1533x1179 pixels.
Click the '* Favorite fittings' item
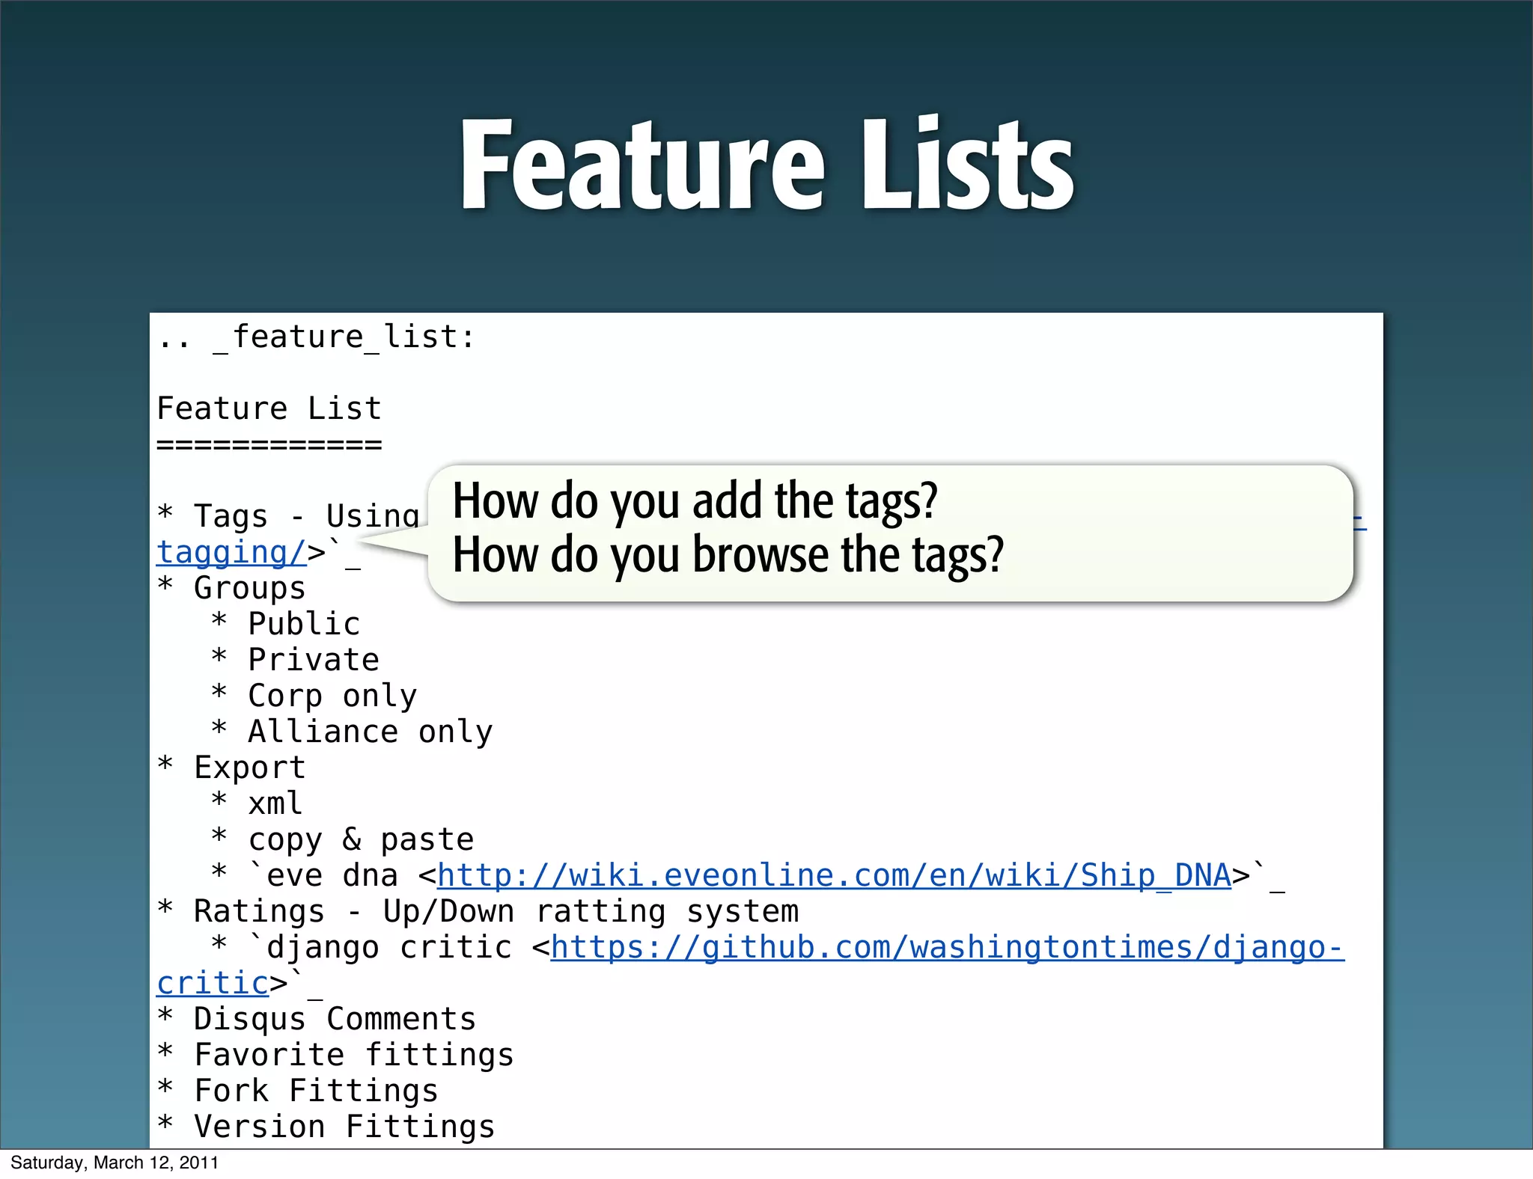(x=335, y=1055)
